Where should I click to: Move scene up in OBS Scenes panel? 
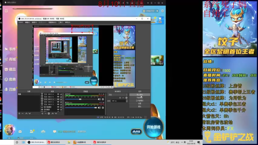click(26, 113)
